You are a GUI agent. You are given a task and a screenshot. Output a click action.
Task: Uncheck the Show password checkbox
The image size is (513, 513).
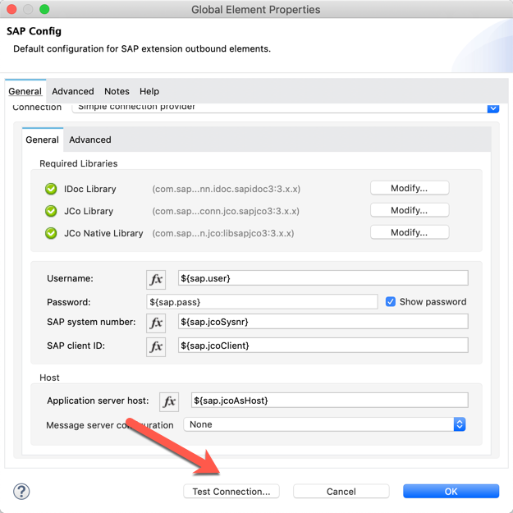391,302
